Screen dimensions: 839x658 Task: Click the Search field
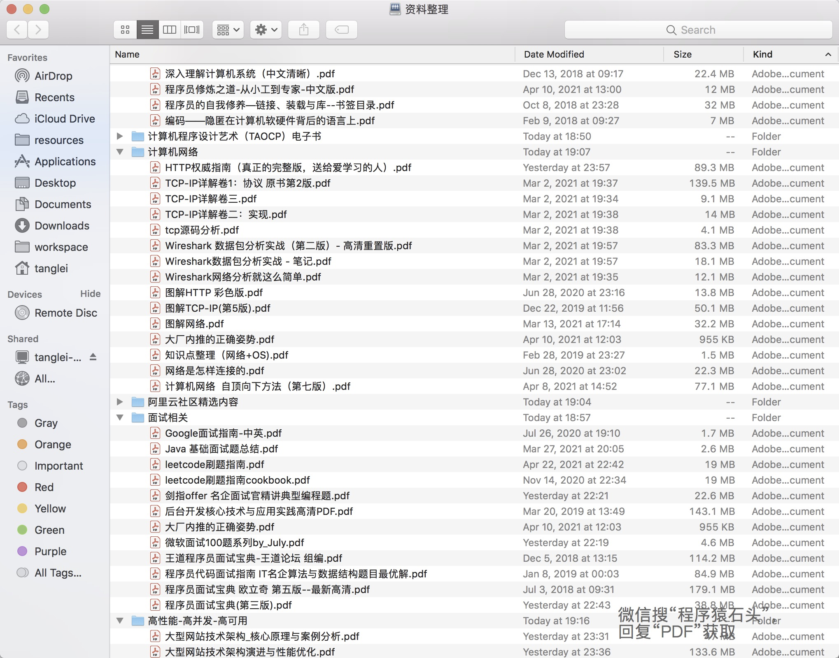(x=698, y=30)
